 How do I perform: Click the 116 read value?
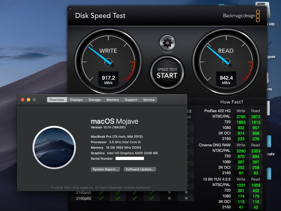pyautogui.click(x=256, y=202)
